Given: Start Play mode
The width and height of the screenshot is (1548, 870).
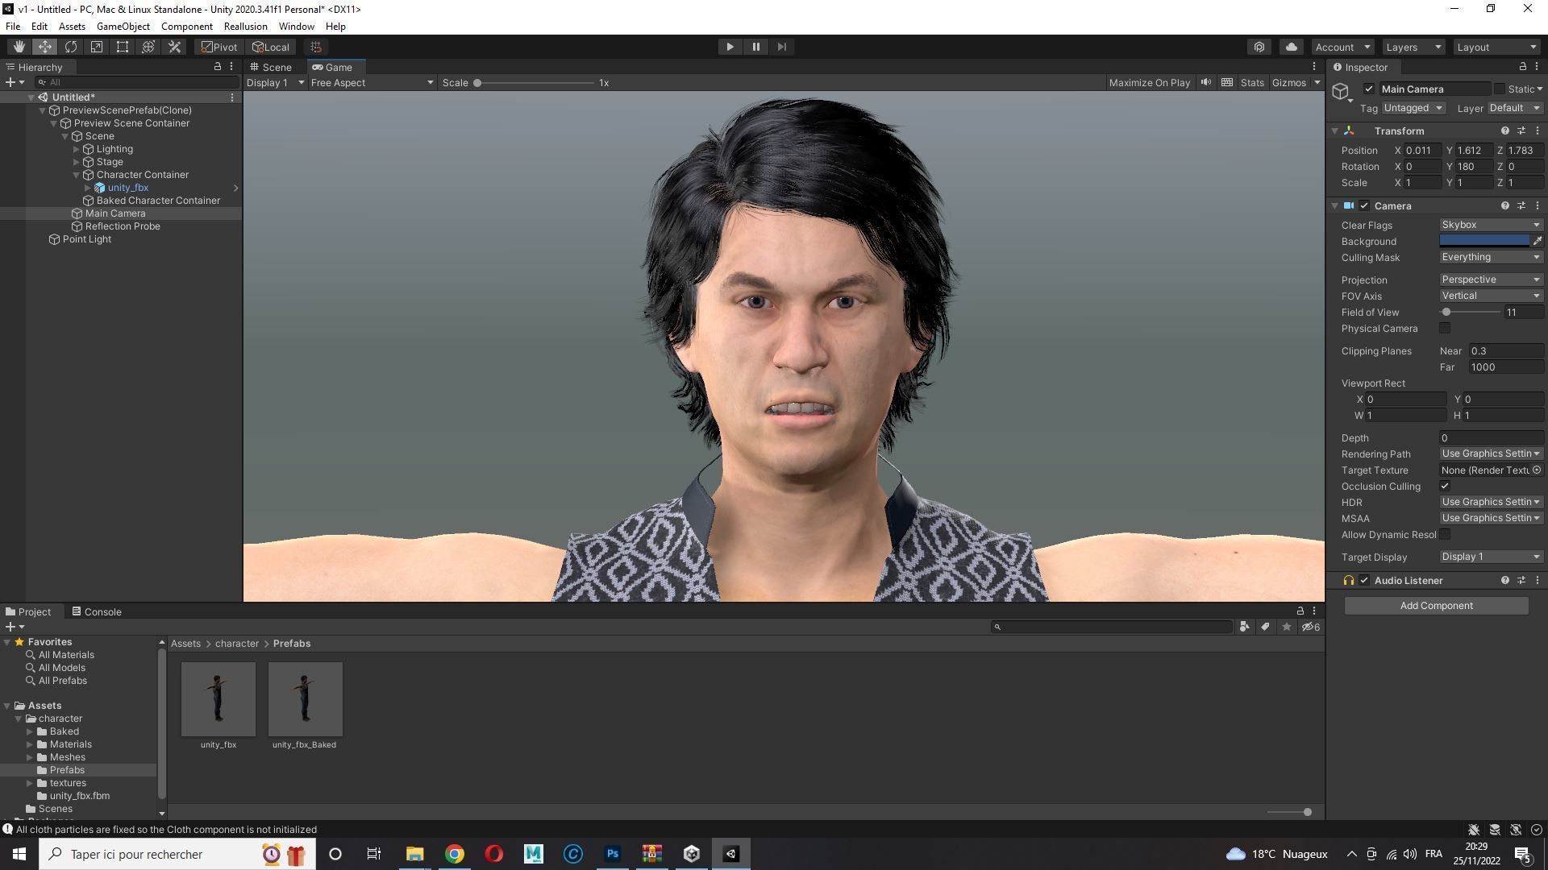Looking at the screenshot, I should tap(730, 47).
